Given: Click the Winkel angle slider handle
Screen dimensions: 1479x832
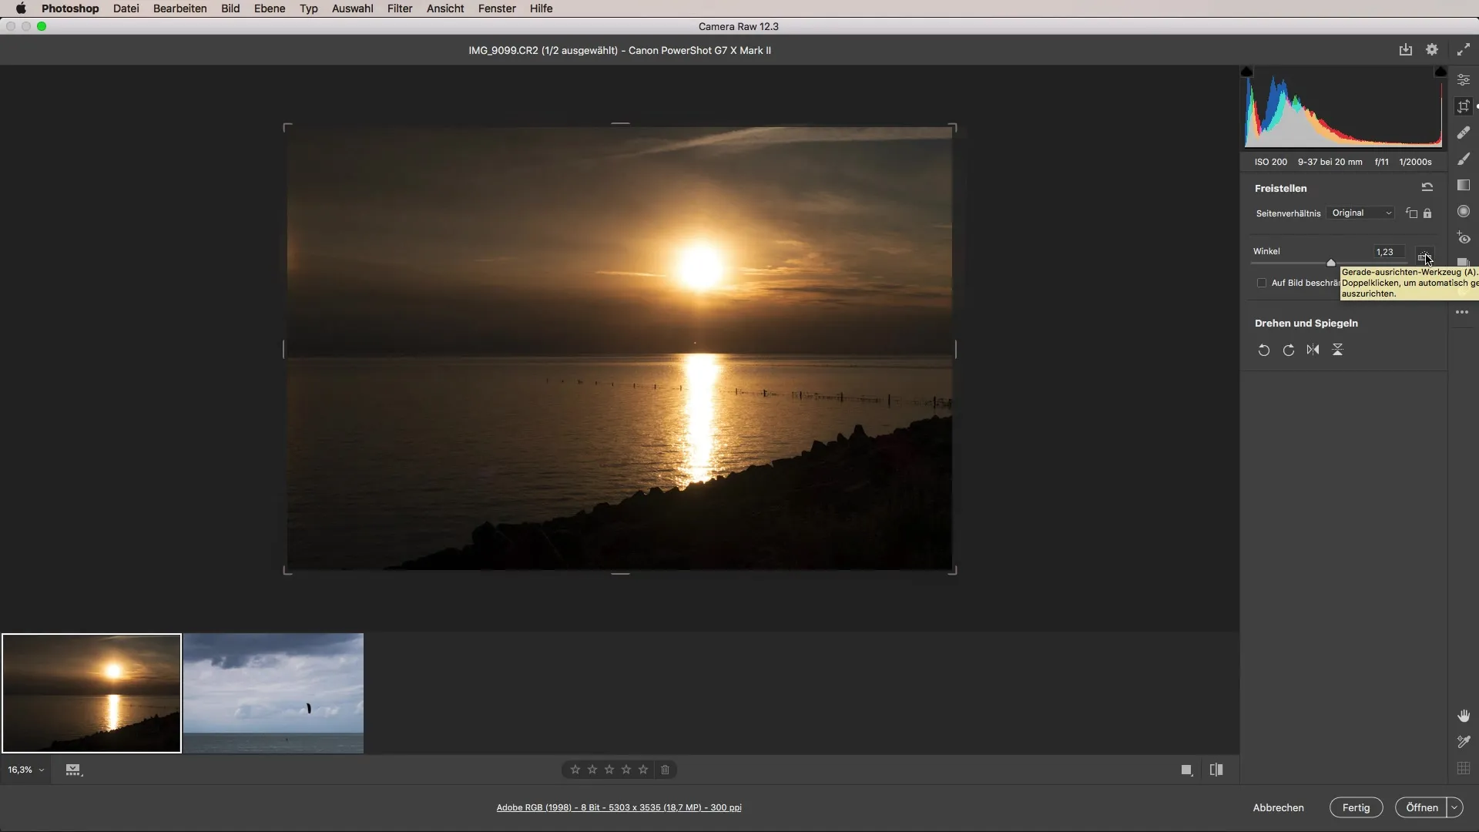Looking at the screenshot, I should tap(1330, 263).
